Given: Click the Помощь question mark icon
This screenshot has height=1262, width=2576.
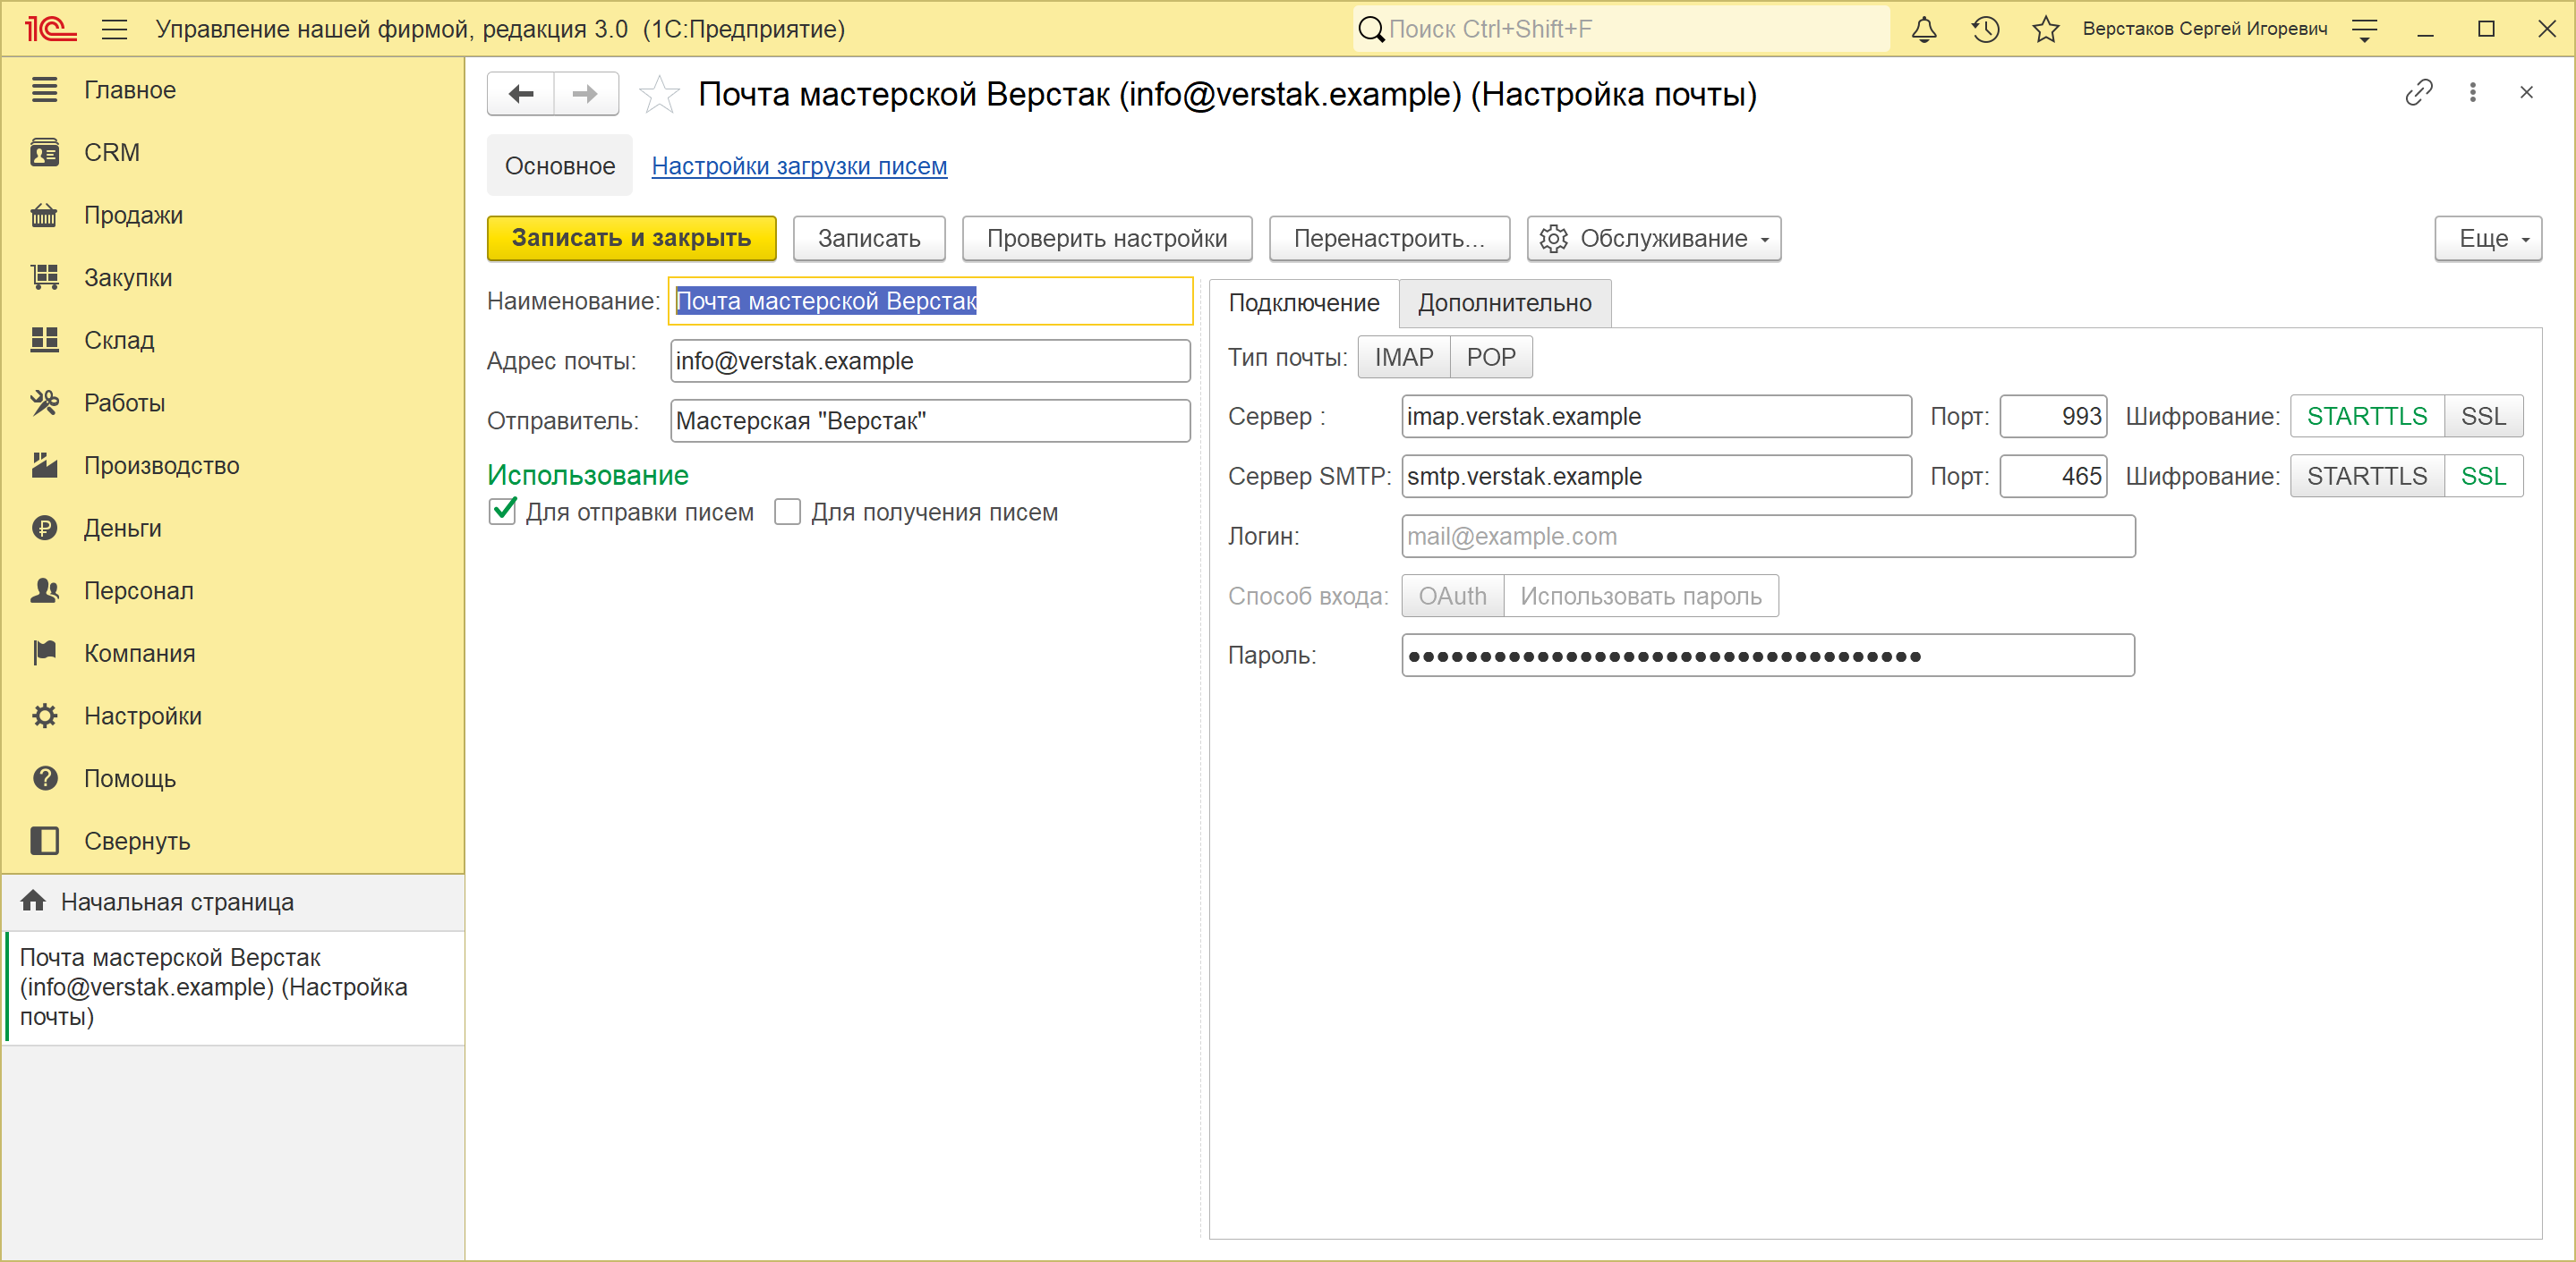Looking at the screenshot, I should pos(44,778).
